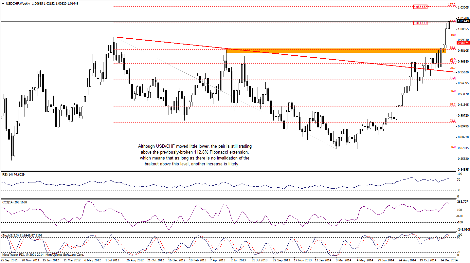Click the 21 Oct 2012 date label

pyautogui.click(x=155, y=260)
